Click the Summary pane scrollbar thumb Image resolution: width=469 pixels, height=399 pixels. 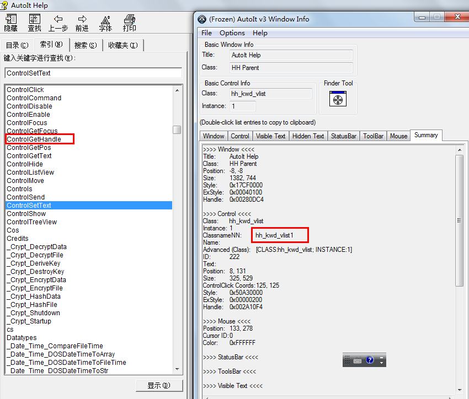[460, 220]
